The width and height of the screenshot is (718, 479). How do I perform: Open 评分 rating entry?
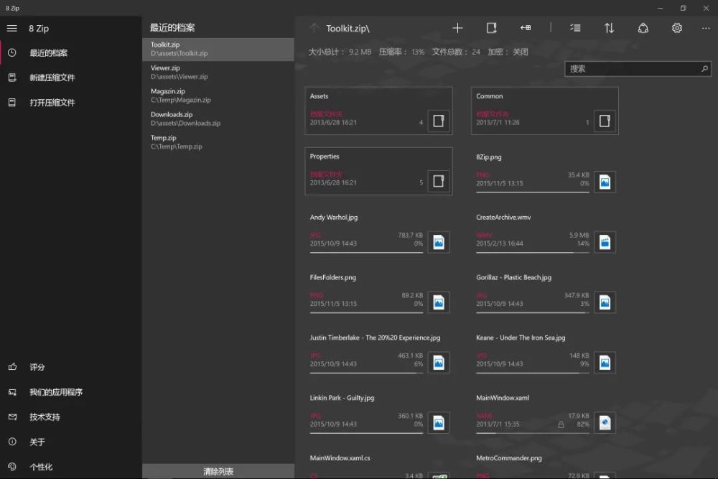[71, 367]
